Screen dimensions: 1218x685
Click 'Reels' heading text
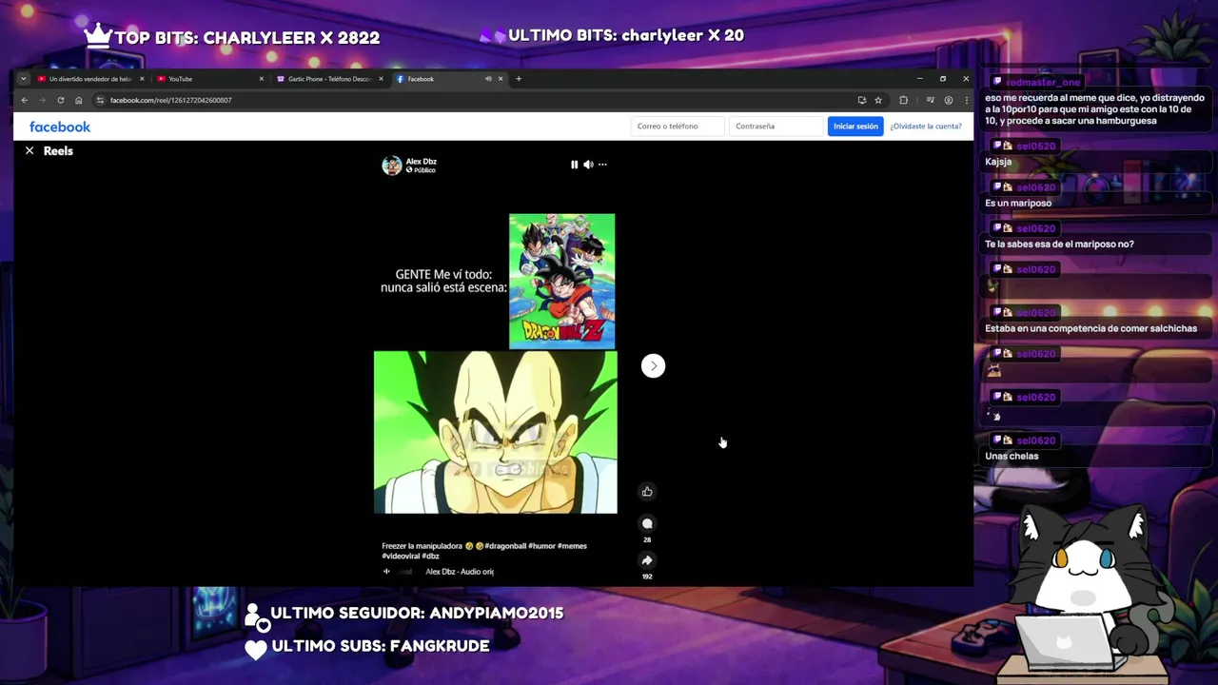tap(58, 150)
